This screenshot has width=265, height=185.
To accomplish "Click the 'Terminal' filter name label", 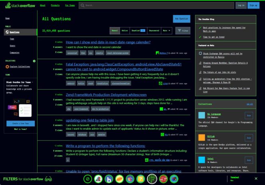I will click(235, 177).
